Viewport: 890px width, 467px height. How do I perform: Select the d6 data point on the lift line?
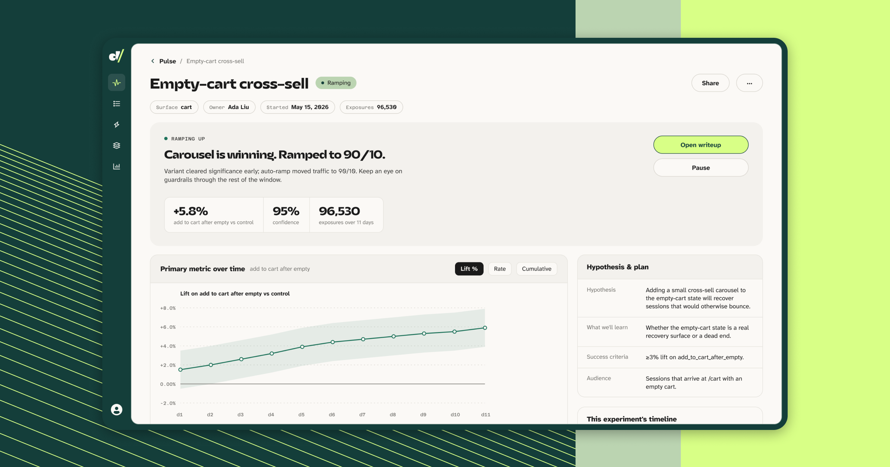333,342
